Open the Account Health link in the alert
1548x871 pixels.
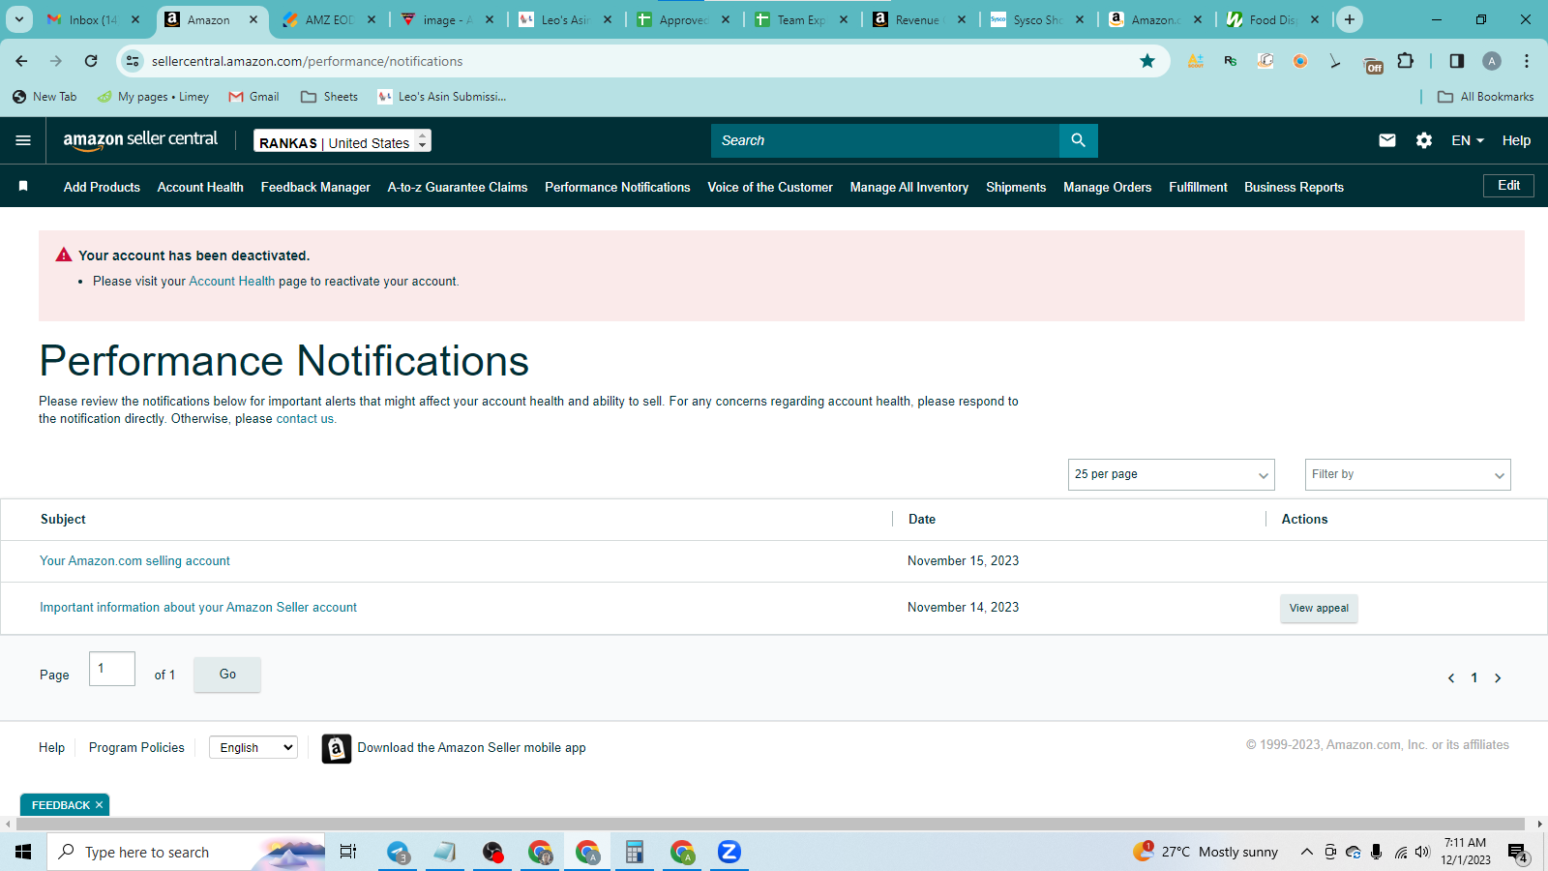pyautogui.click(x=232, y=282)
